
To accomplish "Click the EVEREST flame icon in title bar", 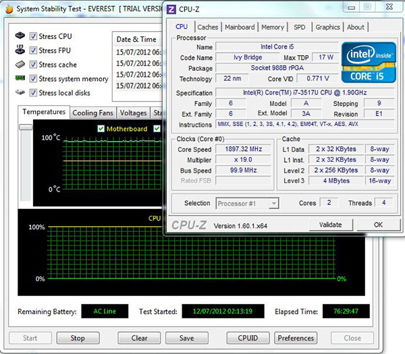I will [9, 9].
